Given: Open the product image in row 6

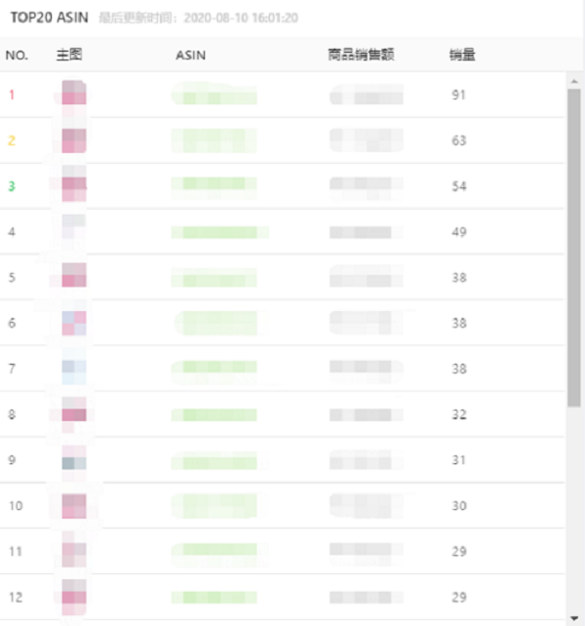Looking at the screenshot, I should click(x=74, y=323).
